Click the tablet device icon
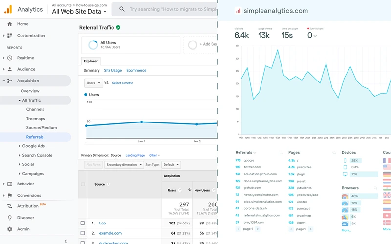Screen dimensions: 391x244 [345, 167]
